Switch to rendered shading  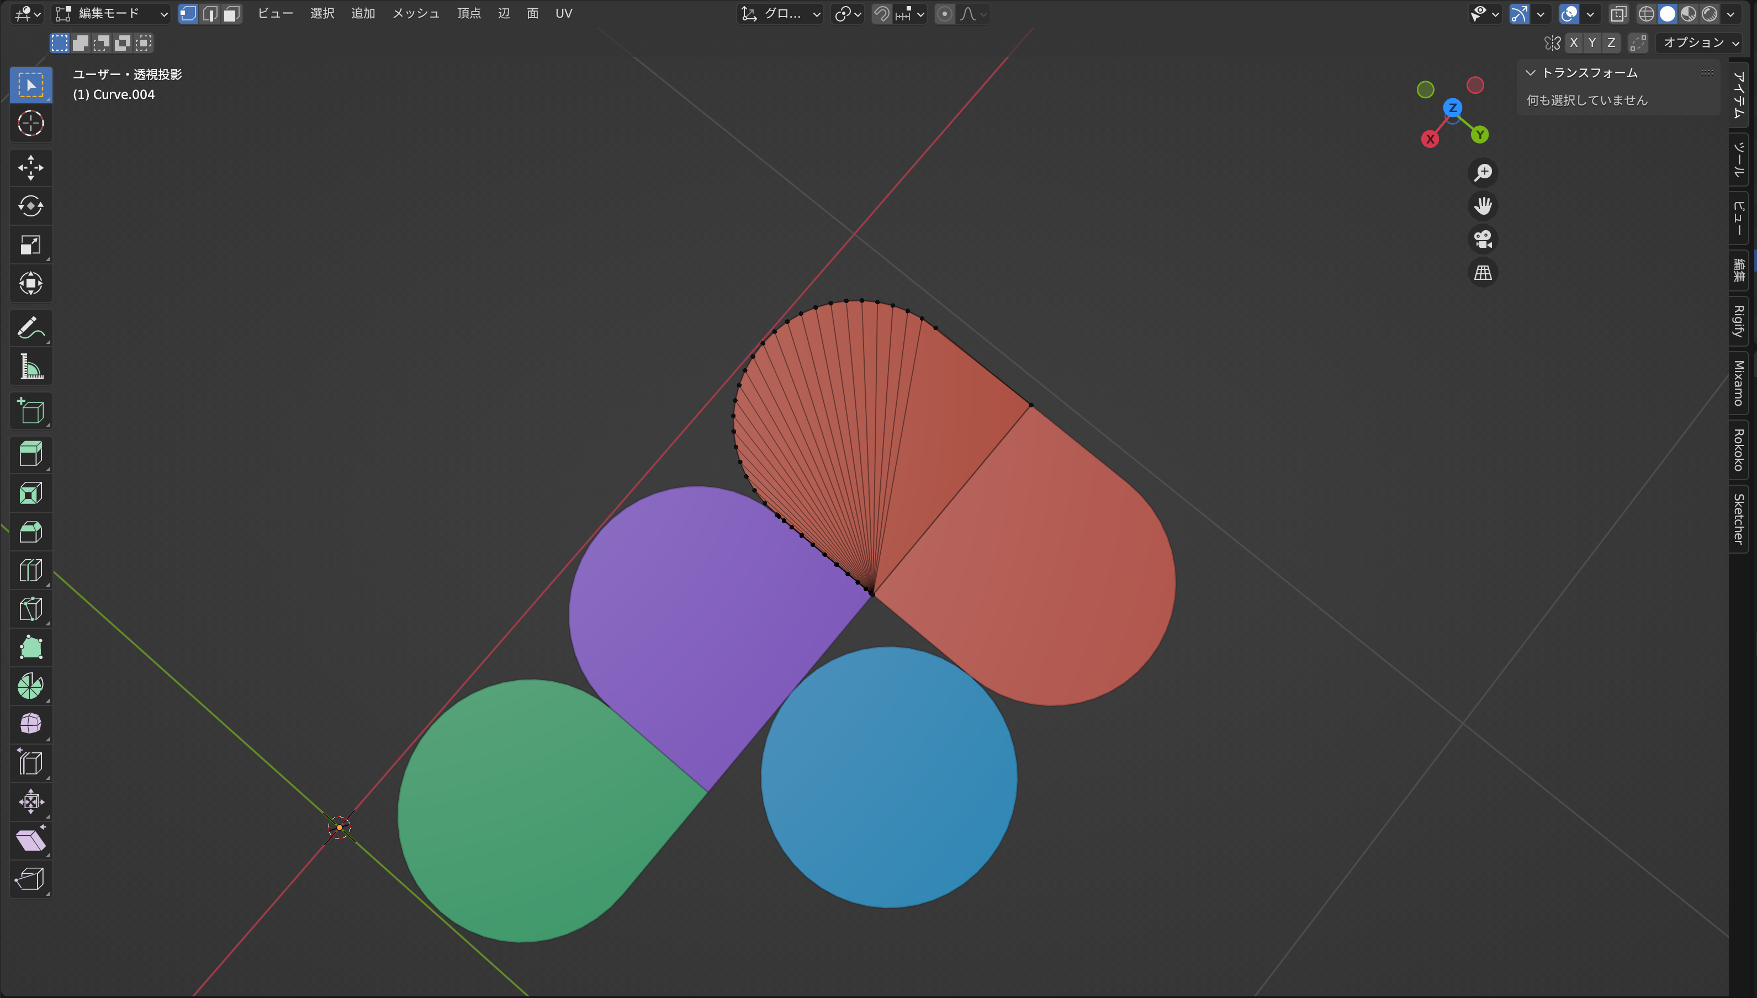[x=1711, y=14]
